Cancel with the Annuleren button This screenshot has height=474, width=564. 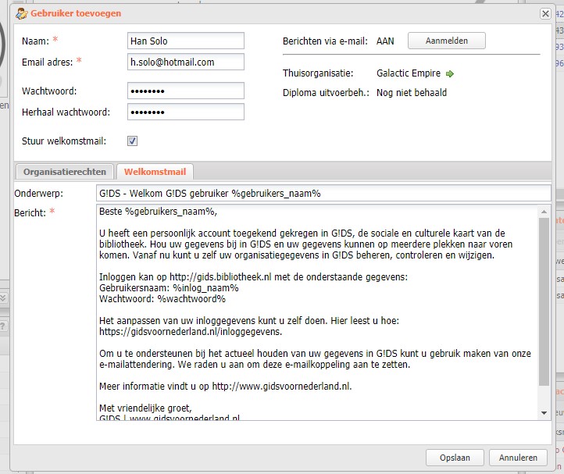click(x=518, y=458)
